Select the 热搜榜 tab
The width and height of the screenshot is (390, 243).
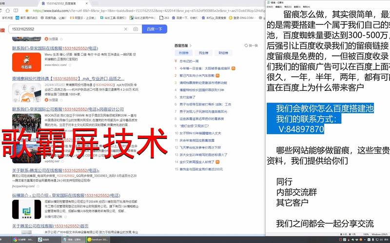coord(184,53)
